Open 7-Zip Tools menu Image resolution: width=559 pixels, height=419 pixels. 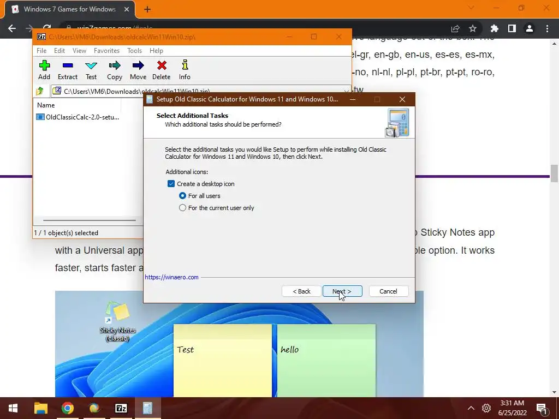pos(134,51)
